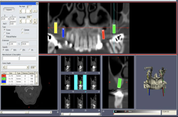
Task: Open cross-section thumbnail number 23
Action: coord(80,101)
